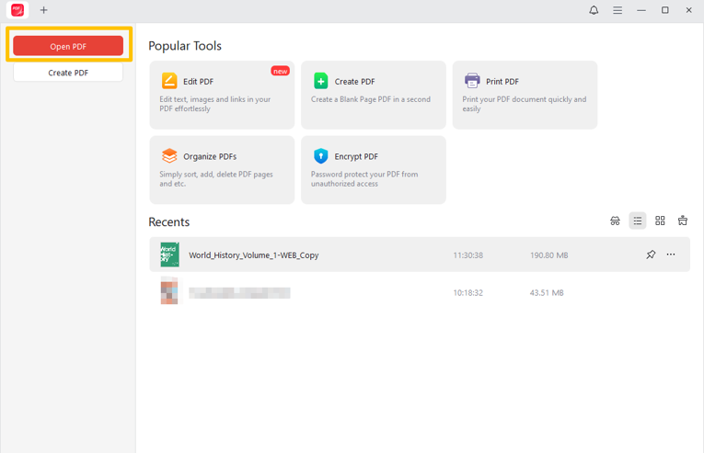Switch Recents to list view

pyautogui.click(x=637, y=221)
